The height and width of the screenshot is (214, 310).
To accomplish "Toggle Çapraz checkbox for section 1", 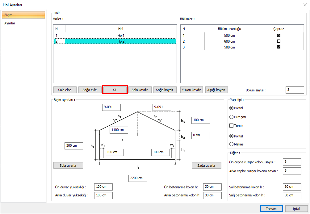I will pos(279,35).
